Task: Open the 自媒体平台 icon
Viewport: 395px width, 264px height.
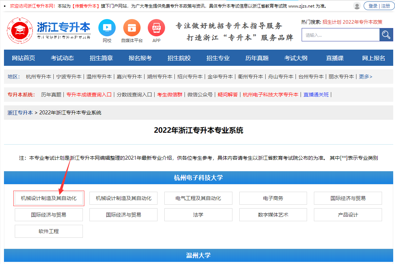Action: pyautogui.click(x=132, y=27)
